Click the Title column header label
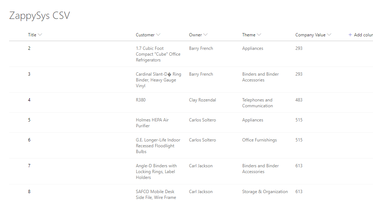Screen dimensions: 373x204 [x=32, y=35]
